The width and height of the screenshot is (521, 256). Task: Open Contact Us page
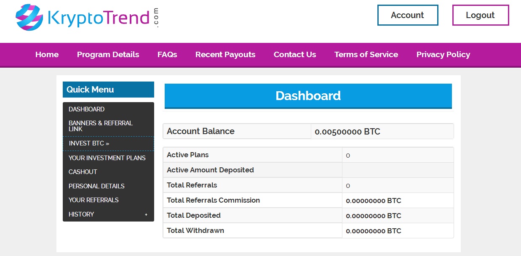point(295,55)
